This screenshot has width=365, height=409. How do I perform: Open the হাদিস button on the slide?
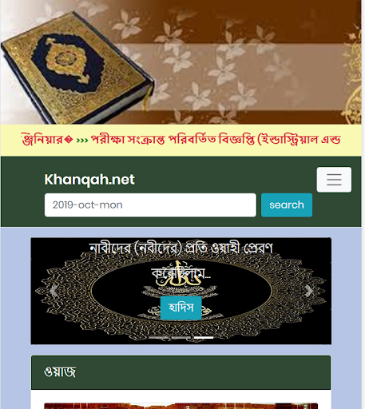(x=181, y=308)
